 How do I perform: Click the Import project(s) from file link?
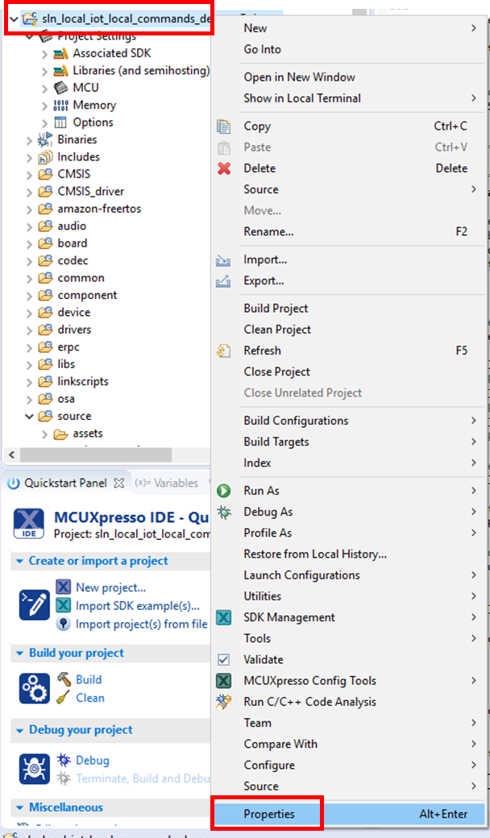(141, 624)
